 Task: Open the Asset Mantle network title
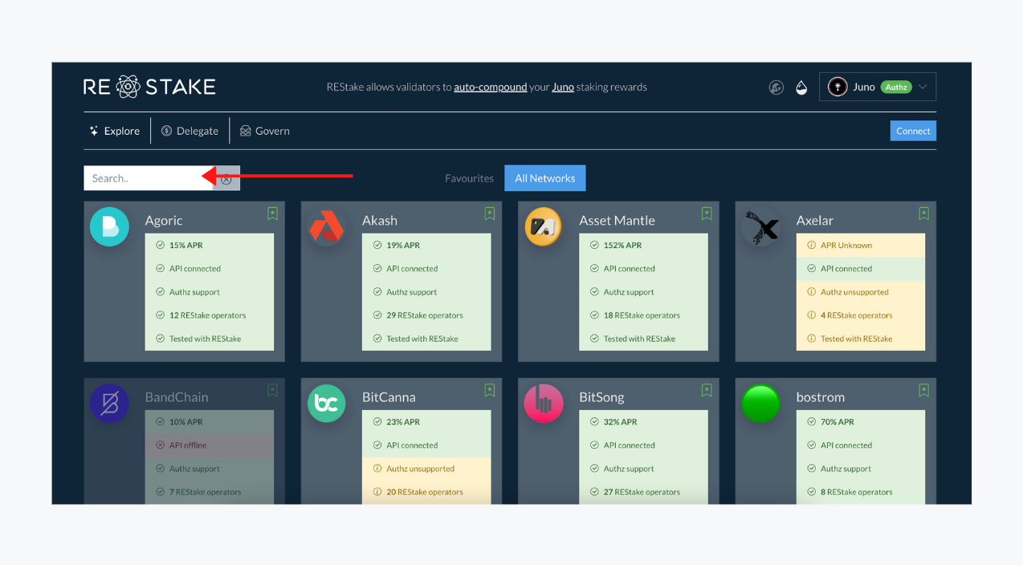(x=617, y=220)
